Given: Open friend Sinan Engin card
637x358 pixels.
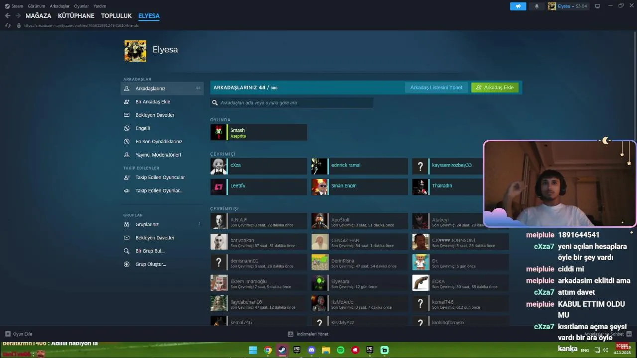Looking at the screenshot, I should 360,187.
